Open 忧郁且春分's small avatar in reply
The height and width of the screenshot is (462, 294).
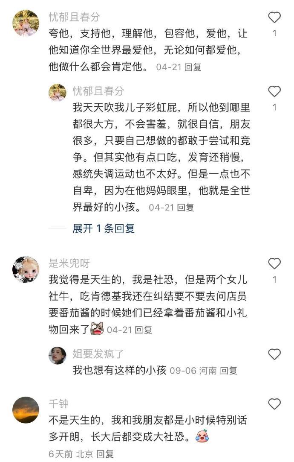click(x=58, y=93)
